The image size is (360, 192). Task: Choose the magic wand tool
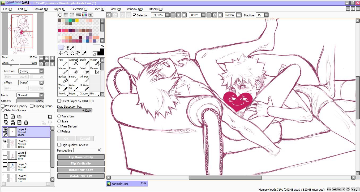point(72,48)
